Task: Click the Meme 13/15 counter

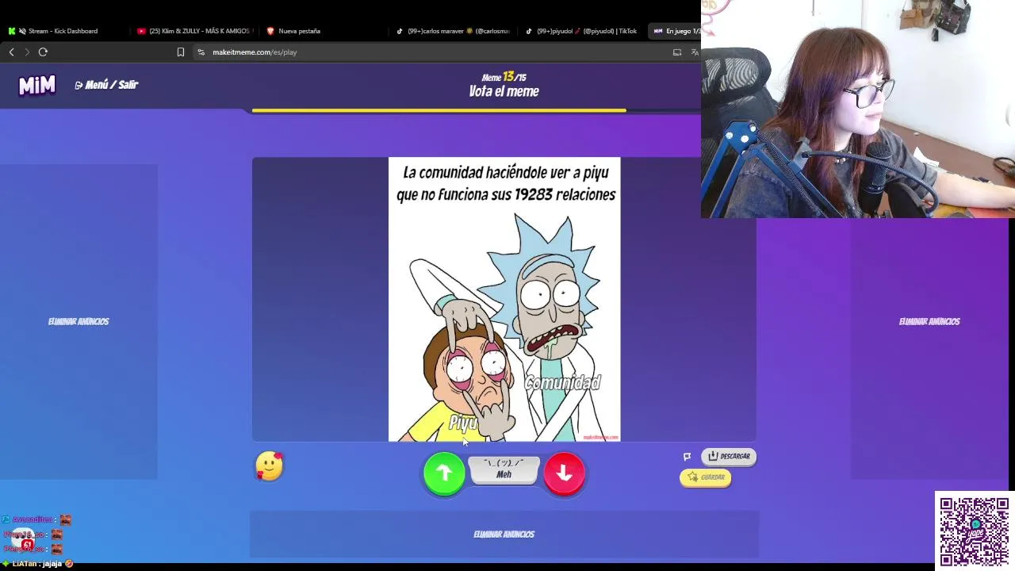Action: (504, 77)
